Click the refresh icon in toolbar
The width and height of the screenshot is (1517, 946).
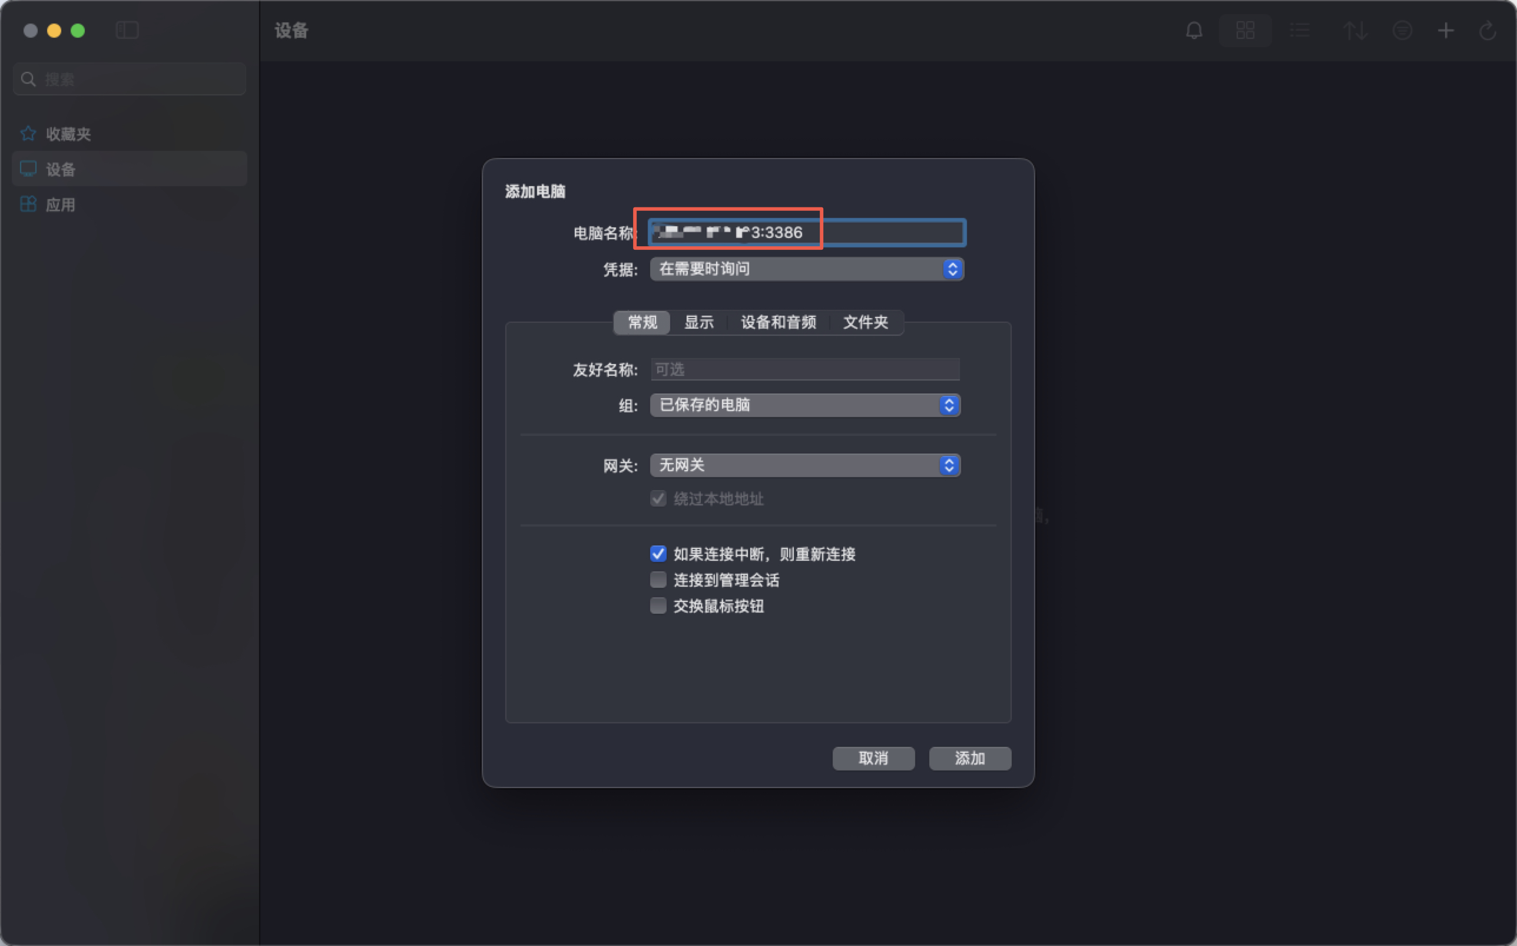click(x=1488, y=30)
